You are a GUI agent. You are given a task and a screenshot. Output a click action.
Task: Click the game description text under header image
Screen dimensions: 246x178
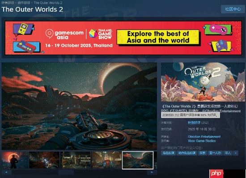click(x=201, y=109)
